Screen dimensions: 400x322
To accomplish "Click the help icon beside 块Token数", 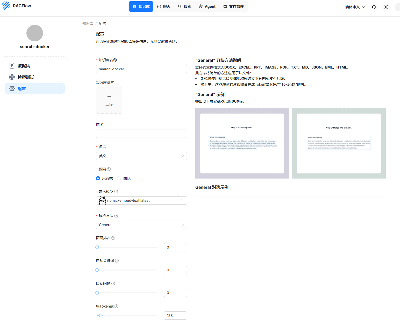I will 116,306.
